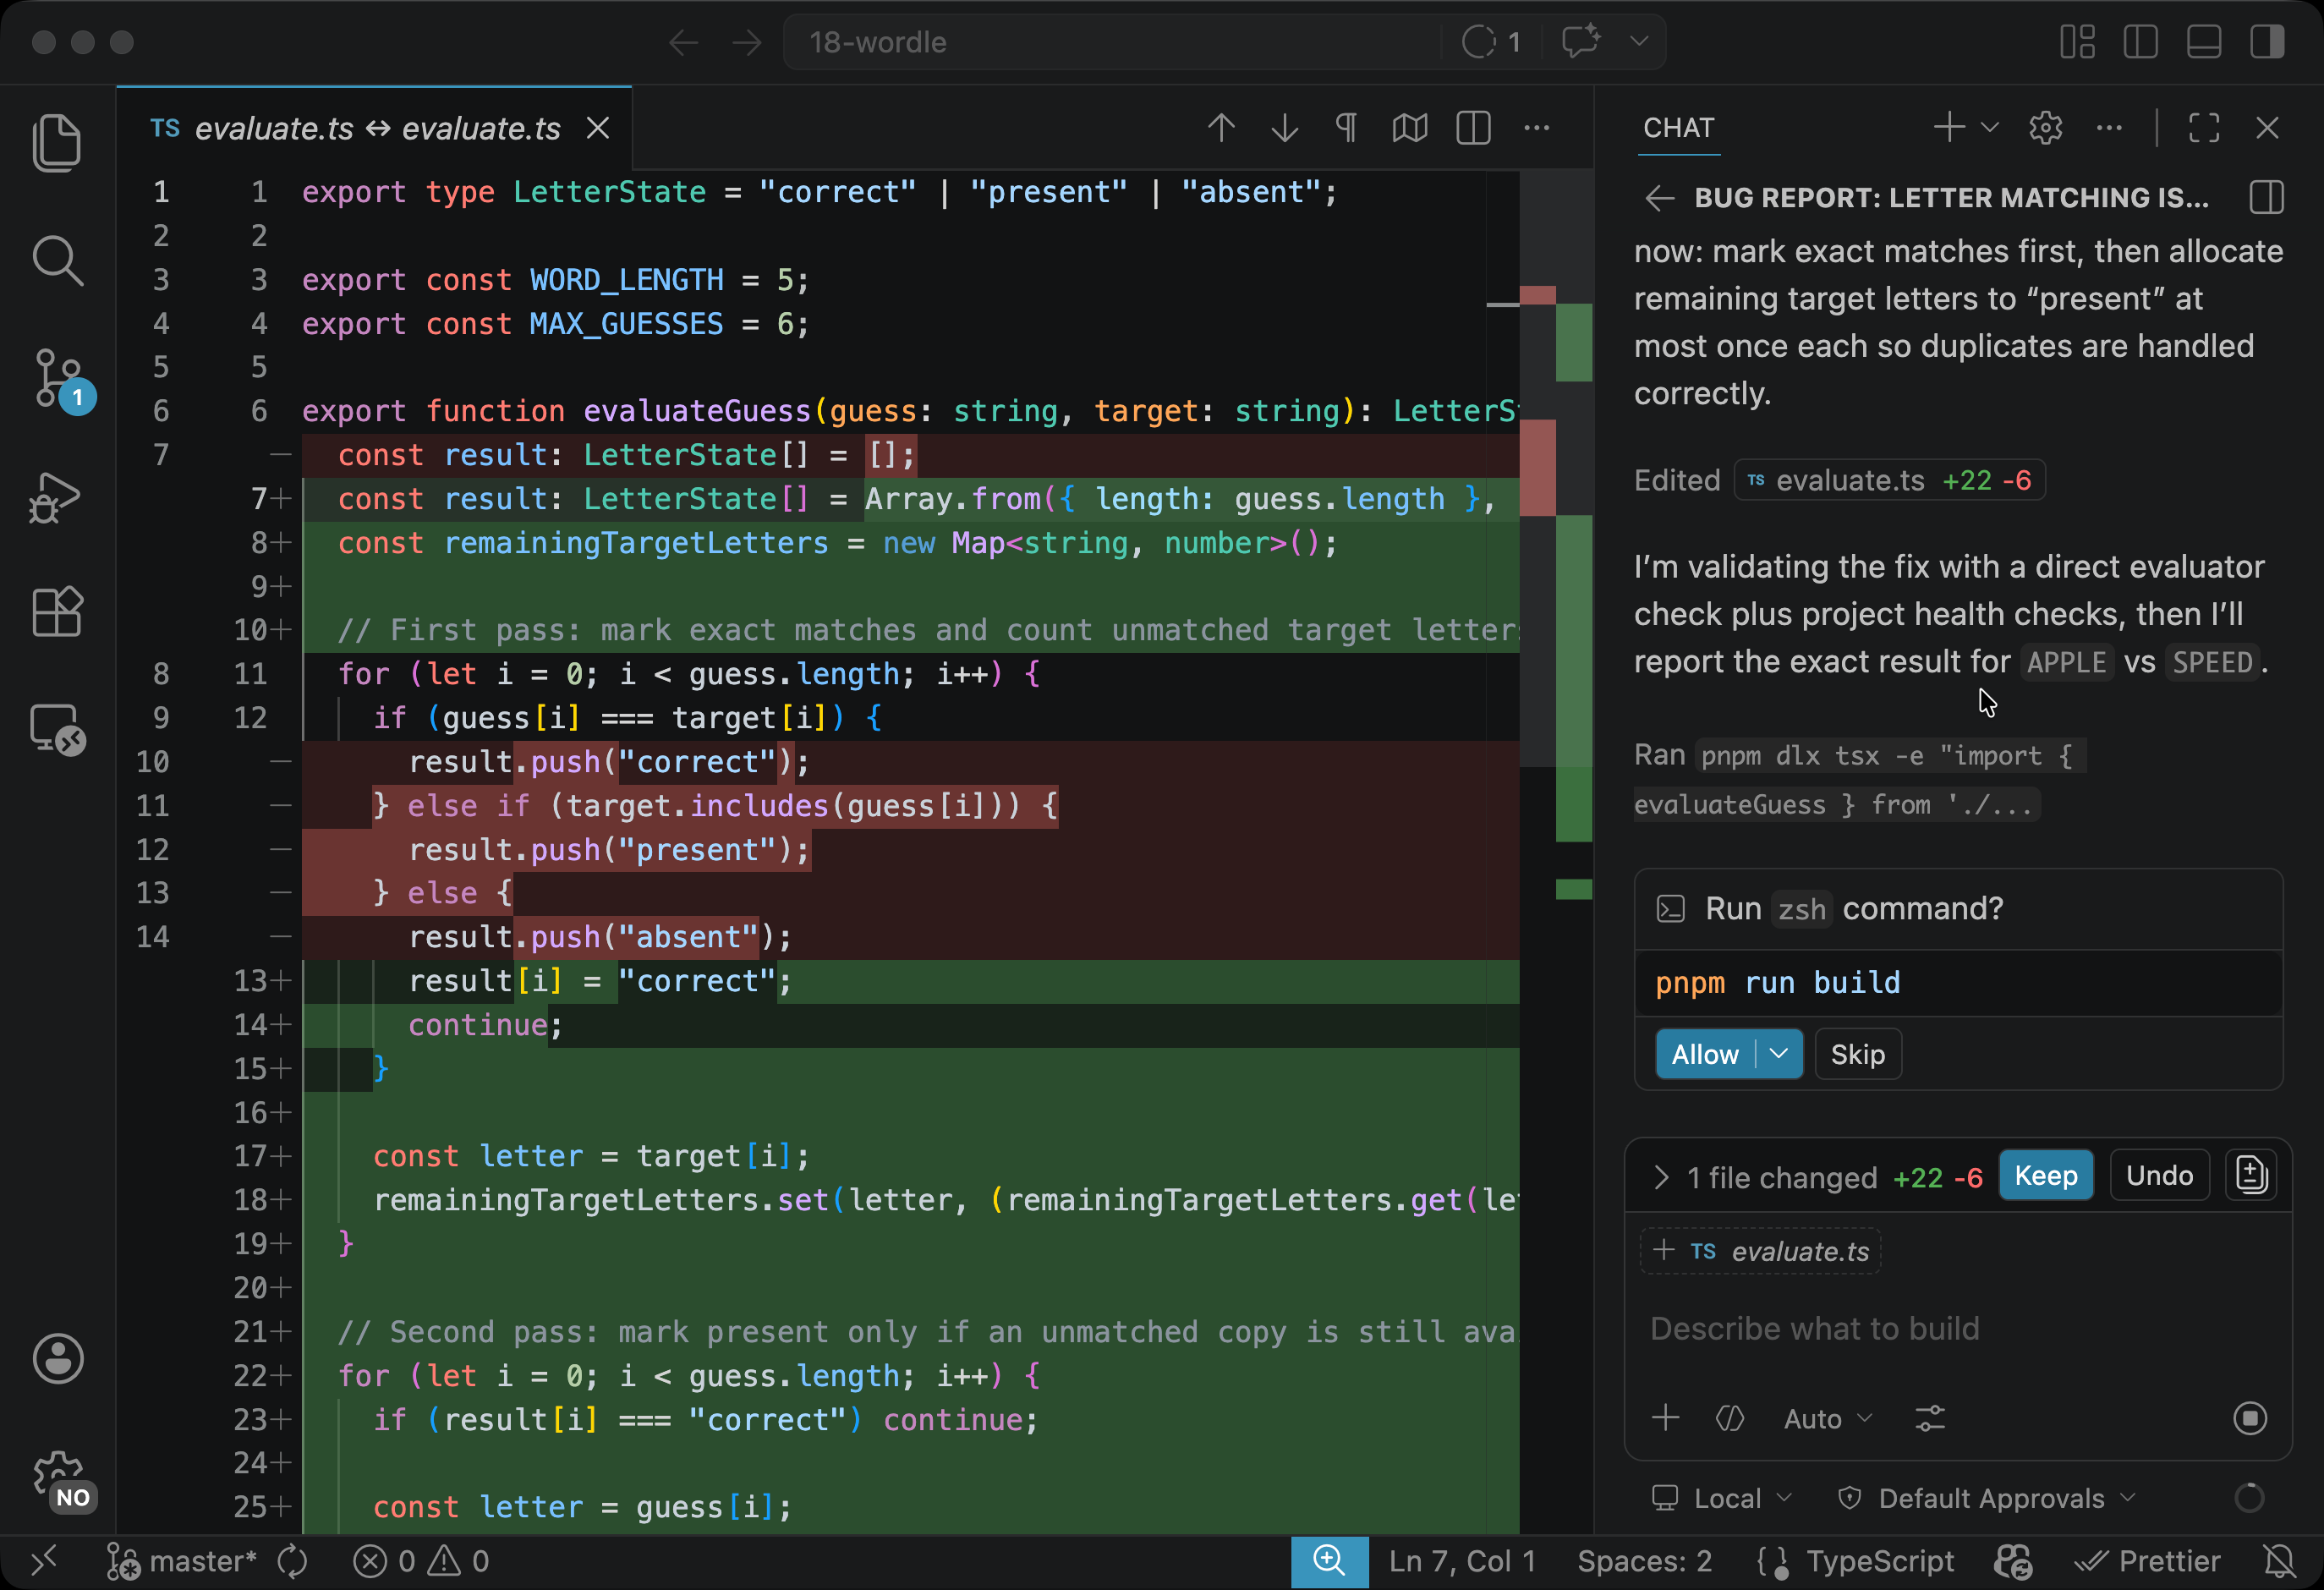Viewport: 2324px width, 1590px height.
Task: Synchronize changes icon in status bar
Action: point(293,1561)
